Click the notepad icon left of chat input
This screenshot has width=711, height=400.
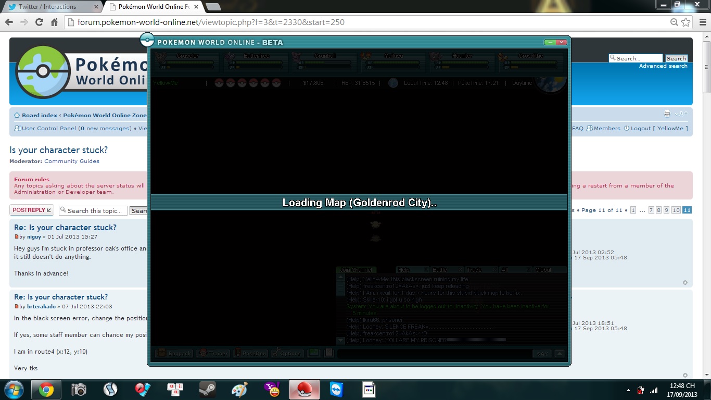click(328, 353)
